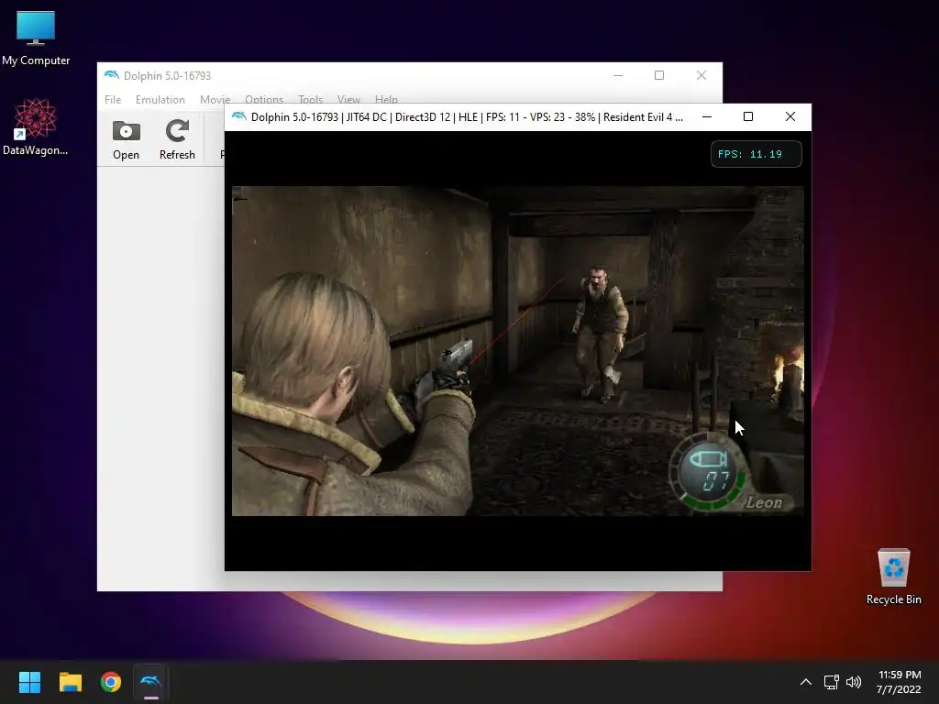Open the Options menu in Dolphin

tap(264, 99)
